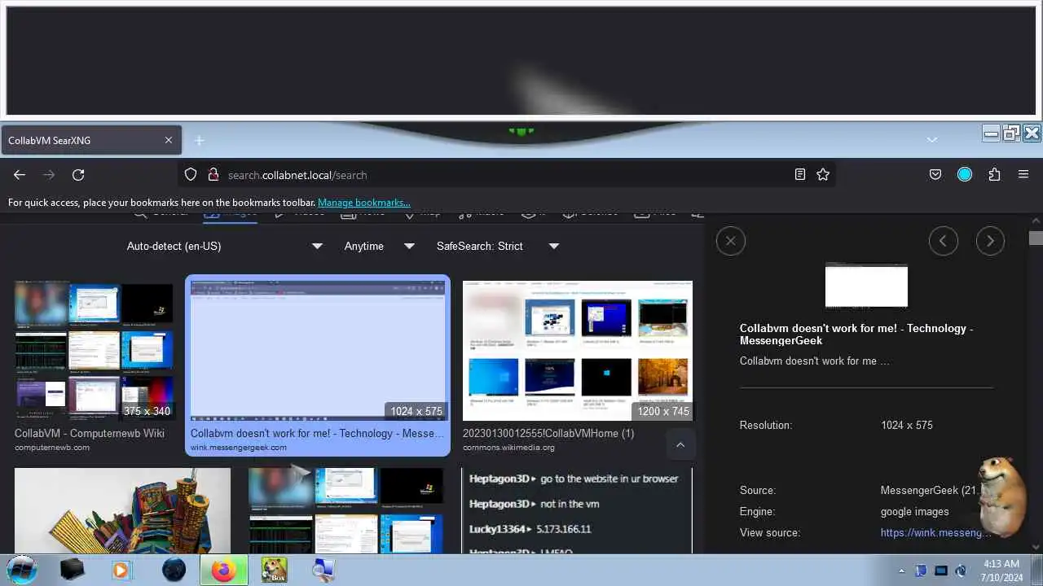
Task: Open the CollabVM - Computernewb Wiki thumbnail
Action: (x=94, y=351)
